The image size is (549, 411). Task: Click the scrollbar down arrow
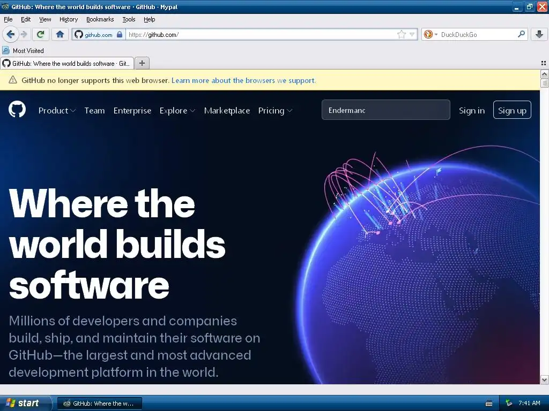click(545, 379)
